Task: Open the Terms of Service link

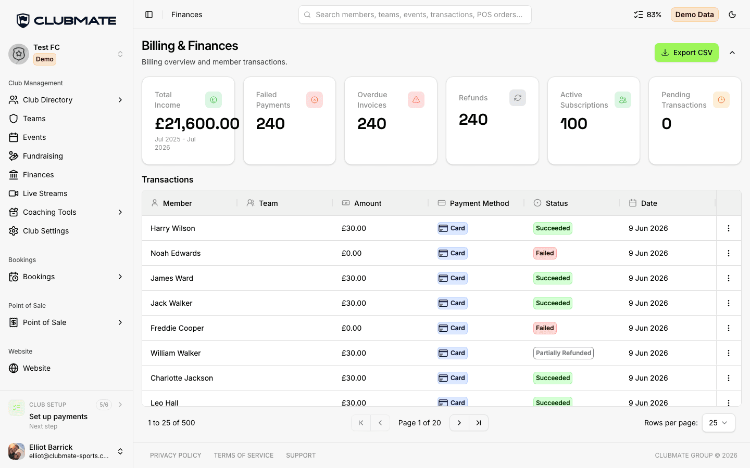Action: (x=244, y=456)
